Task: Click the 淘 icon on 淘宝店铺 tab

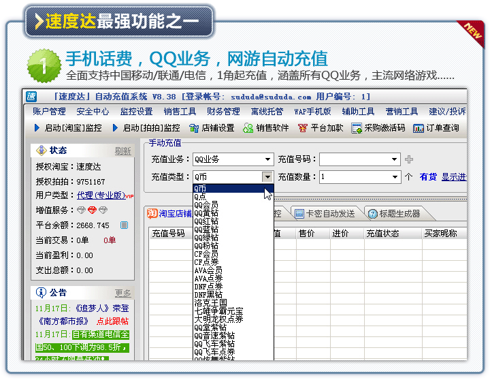Action: click(x=152, y=214)
